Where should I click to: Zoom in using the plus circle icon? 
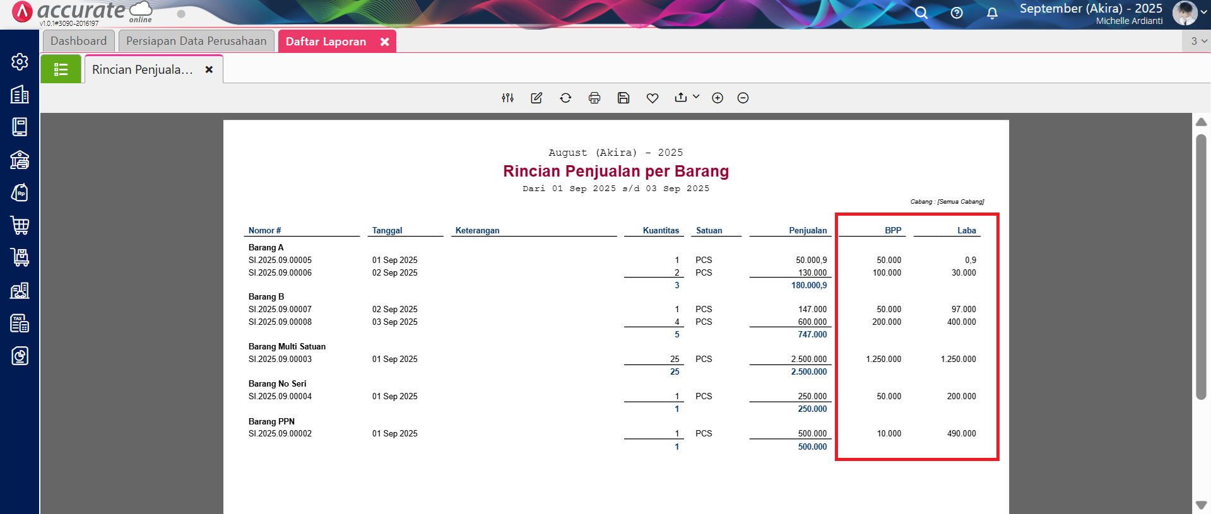tap(718, 98)
